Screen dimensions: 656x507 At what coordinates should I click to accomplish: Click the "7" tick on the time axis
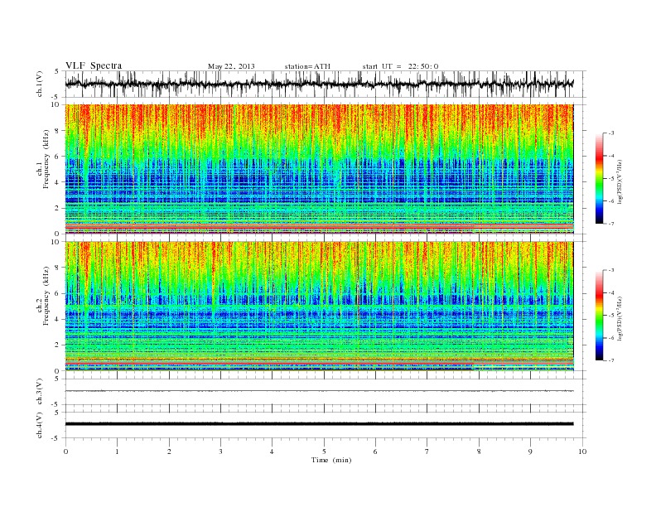coord(427,451)
